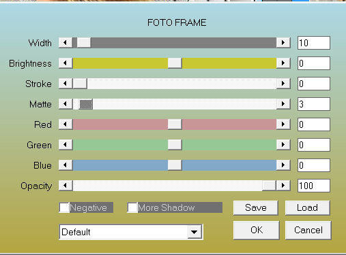The width and height of the screenshot is (346, 255).
Task: Click the Opacity slider right arrow
Action: [x=283, y=186]
